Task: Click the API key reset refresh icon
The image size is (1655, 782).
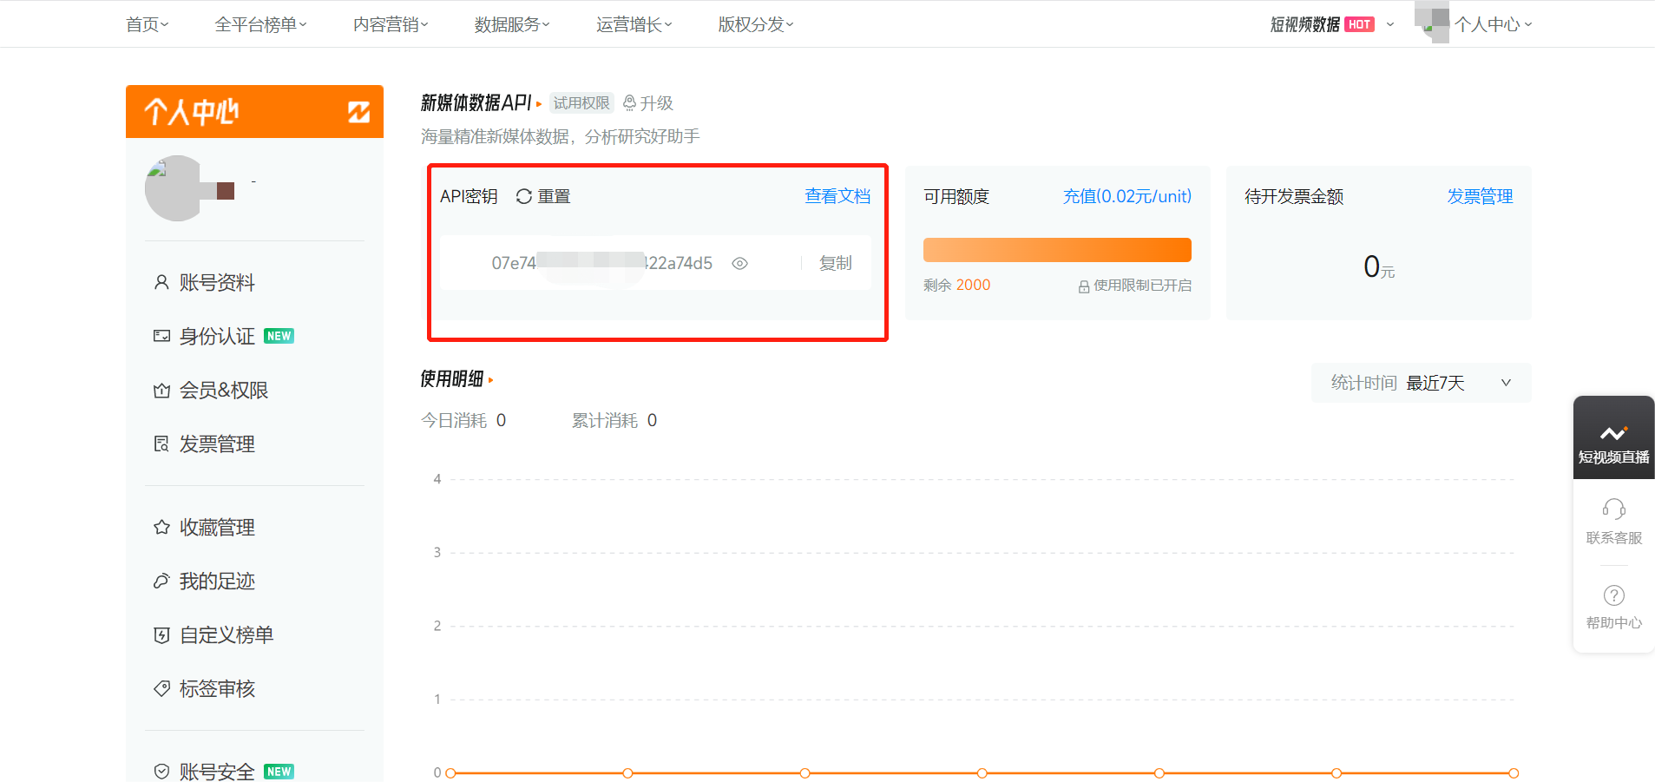Action: pyautogui.click(x=523, y=197)
